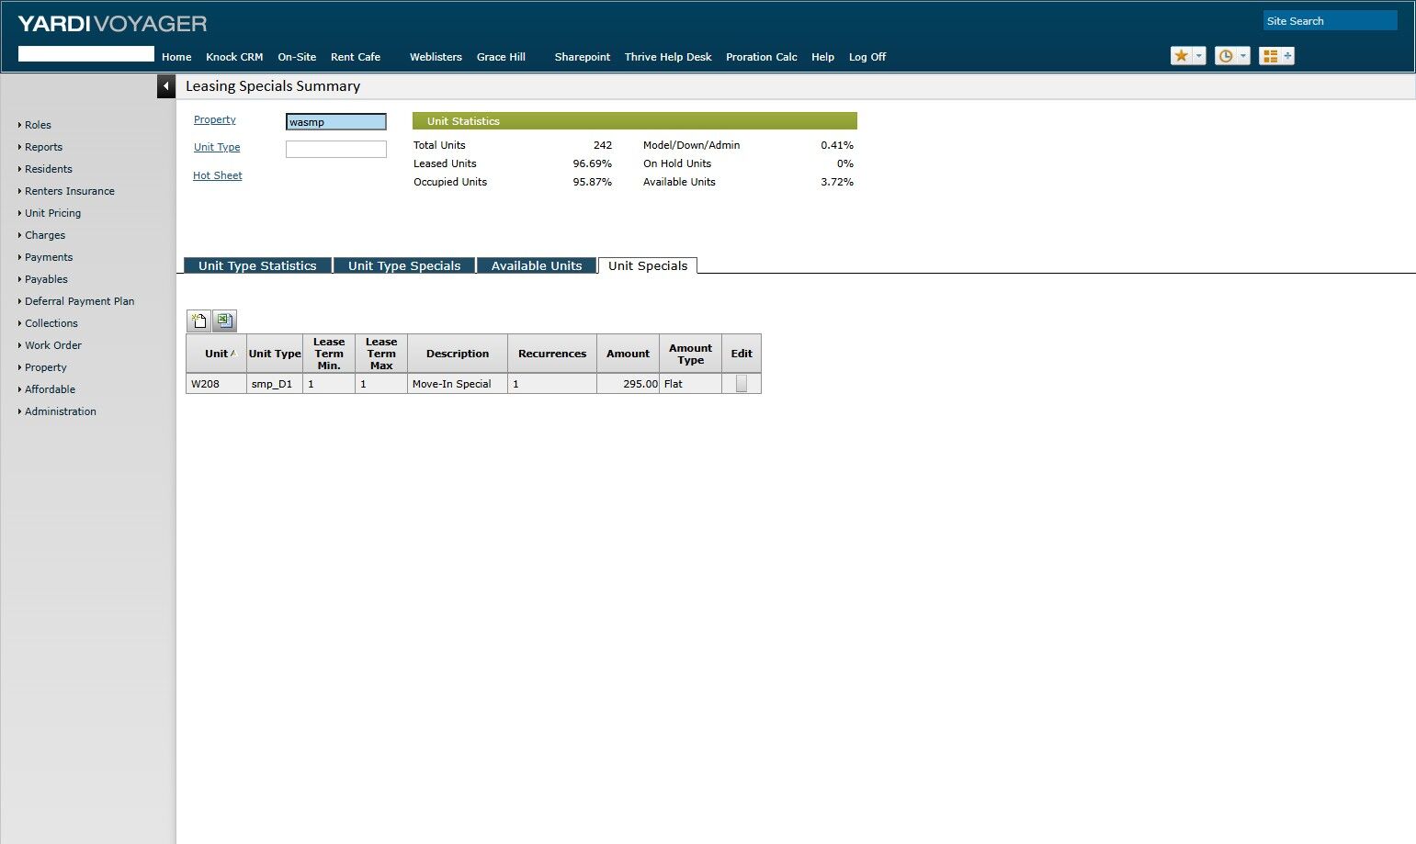Image resolution: width=1416 pixels, height=844 pixels.
Task: Add a new special using the new record icon
Action: [x=198, y=321]
